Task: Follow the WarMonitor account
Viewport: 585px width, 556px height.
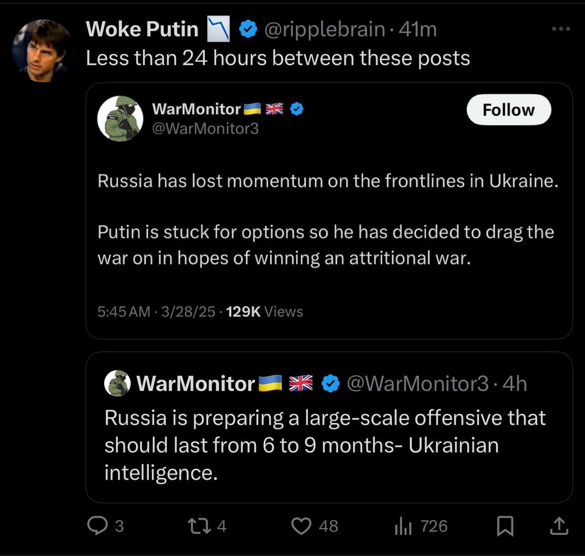Action: 508,110
